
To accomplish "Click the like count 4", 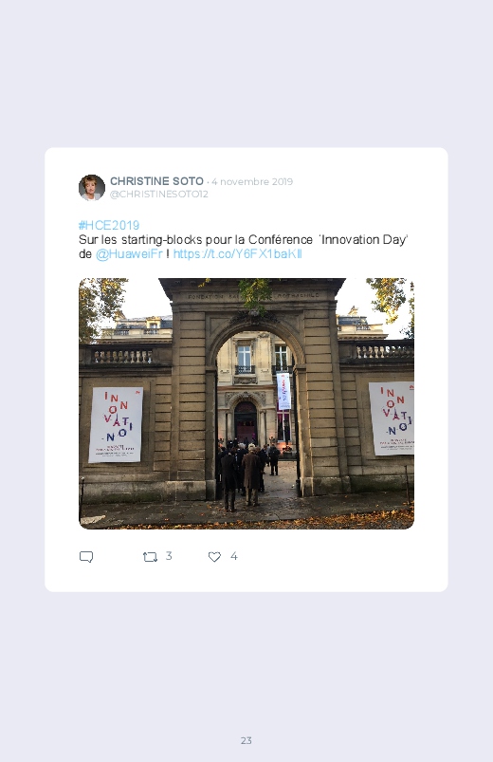I will (x=233, y=556).
